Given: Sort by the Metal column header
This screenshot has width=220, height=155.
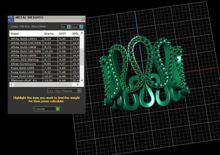Looking at the screenshot, I should (x=26, y=34).
